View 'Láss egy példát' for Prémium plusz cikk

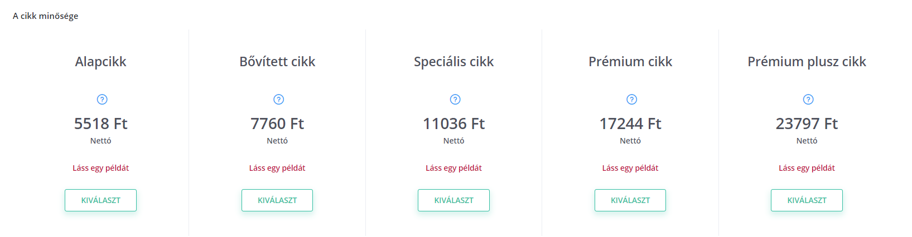(x=807, y=168)
